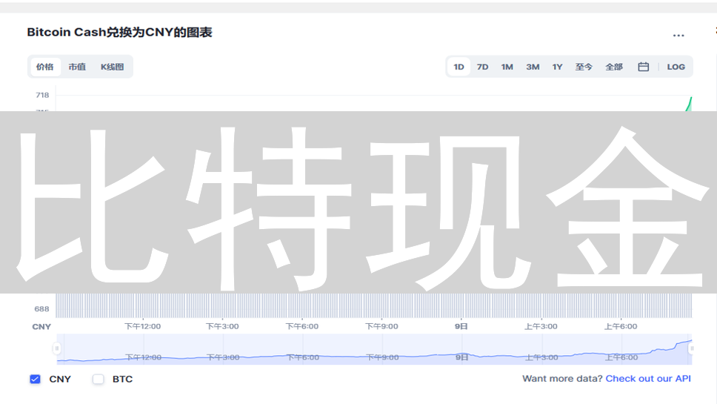Click the 9日 date axis label
The image size is (717, 404).
pyautogui.click(x=461, y=326)
